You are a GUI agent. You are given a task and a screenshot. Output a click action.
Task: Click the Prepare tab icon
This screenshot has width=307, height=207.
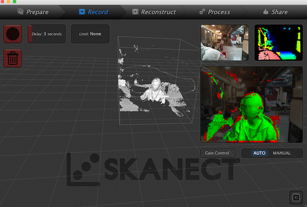(20, 12)
